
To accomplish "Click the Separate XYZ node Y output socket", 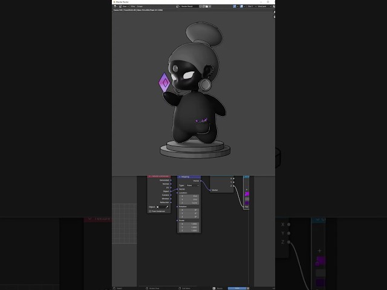I will [234, 182].
